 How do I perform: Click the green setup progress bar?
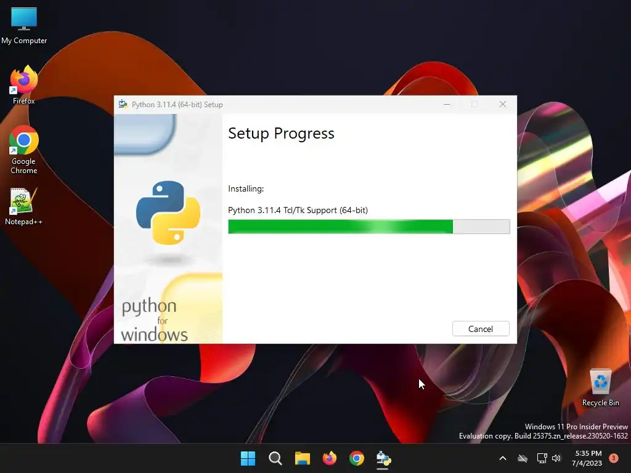pyautogui.click(x=368, y=227)
